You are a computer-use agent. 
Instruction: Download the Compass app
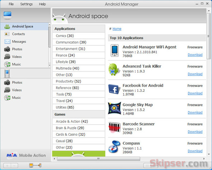click(x=195, y=151)
